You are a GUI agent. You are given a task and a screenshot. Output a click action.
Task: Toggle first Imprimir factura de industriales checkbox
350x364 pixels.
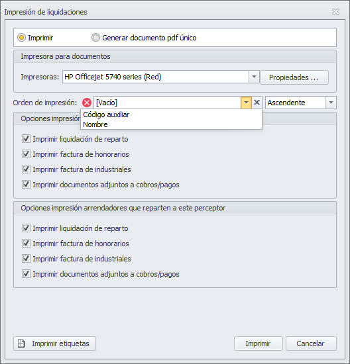click(x=26, y=169)
